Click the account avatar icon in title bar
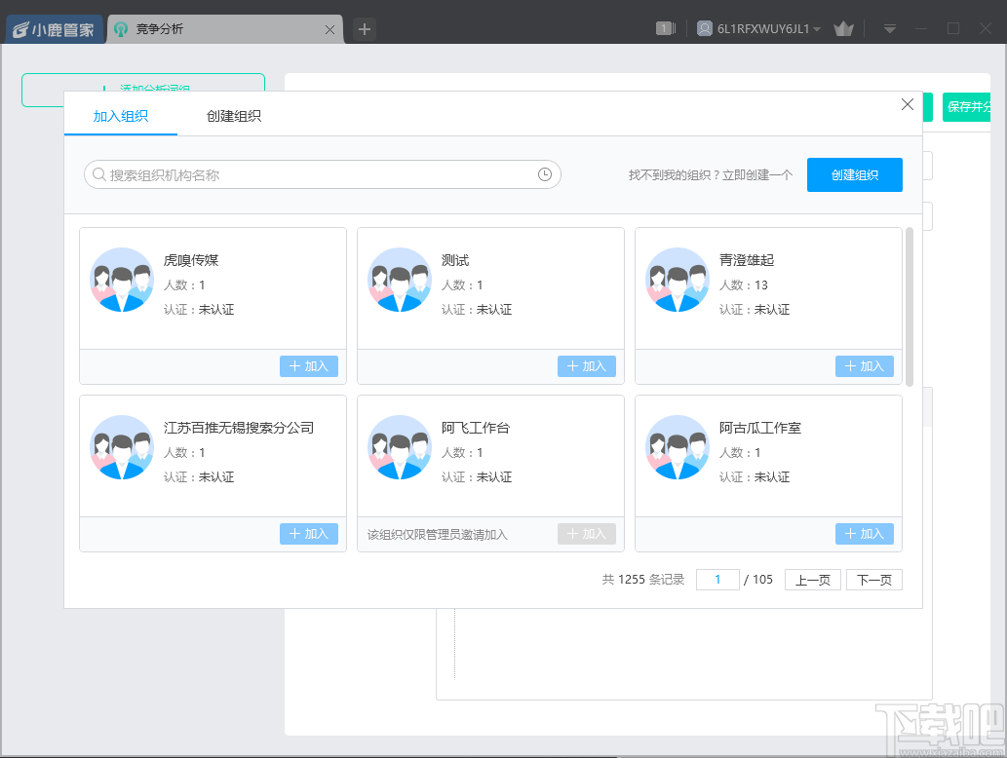This screenshot has height=758, width=1007. tap(704, 28)
